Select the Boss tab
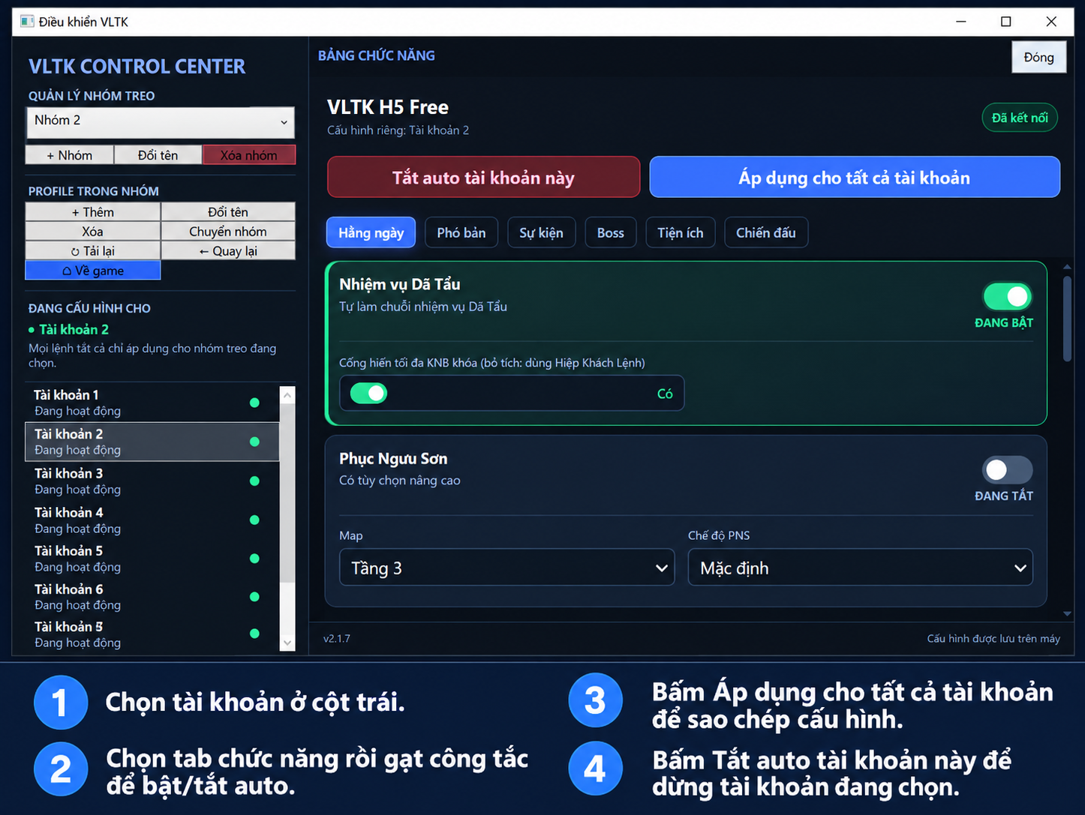 pos(611,232)
